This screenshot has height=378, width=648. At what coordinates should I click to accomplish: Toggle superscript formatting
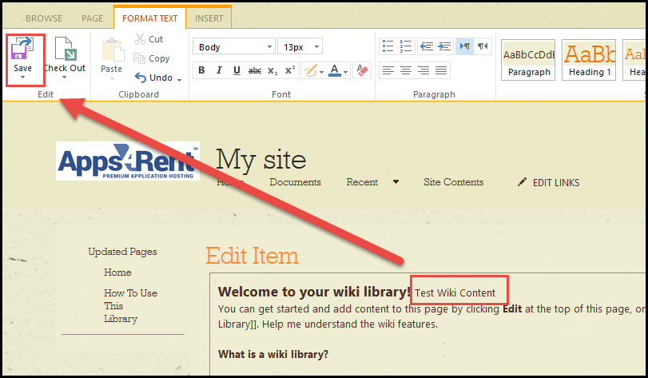coord(290,70)
